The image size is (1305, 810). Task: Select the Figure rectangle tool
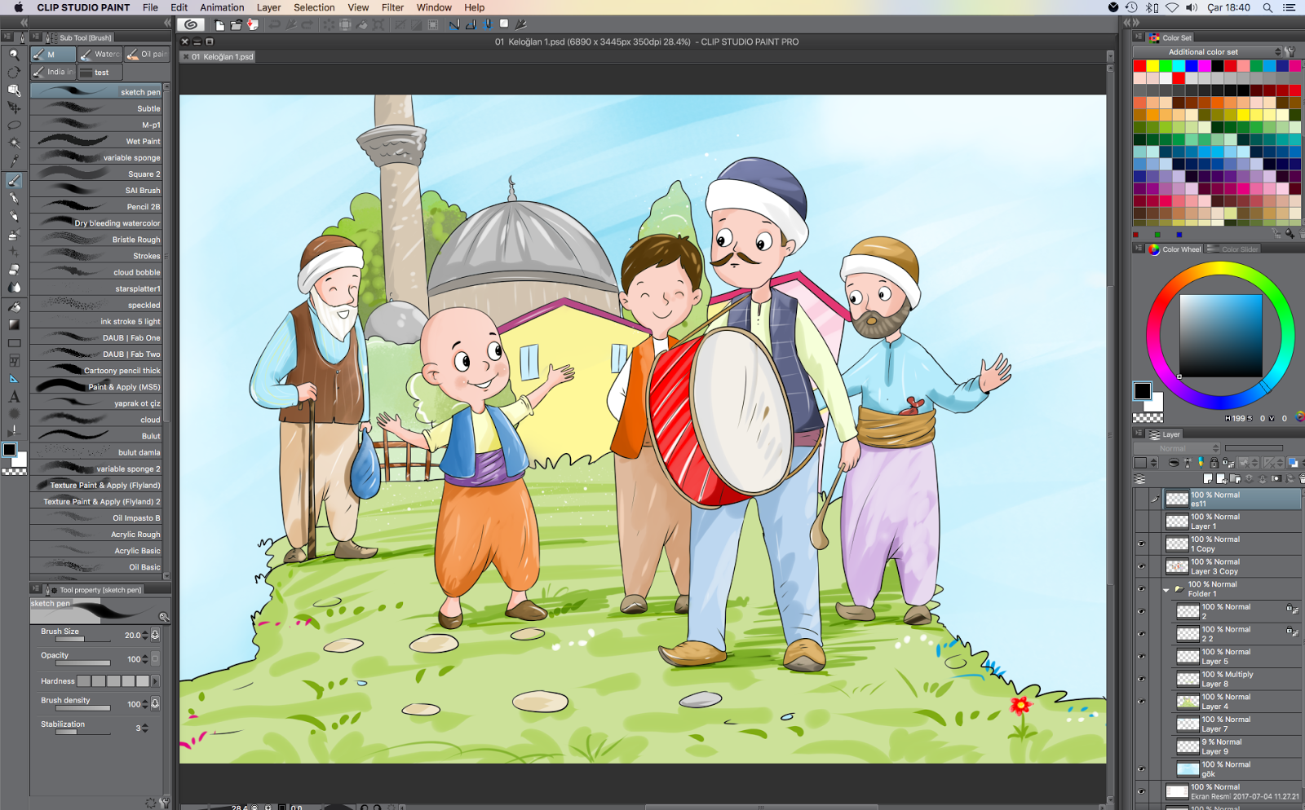(14, 343)
